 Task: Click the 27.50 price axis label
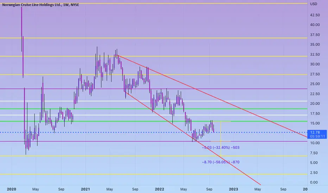point(315,74)
